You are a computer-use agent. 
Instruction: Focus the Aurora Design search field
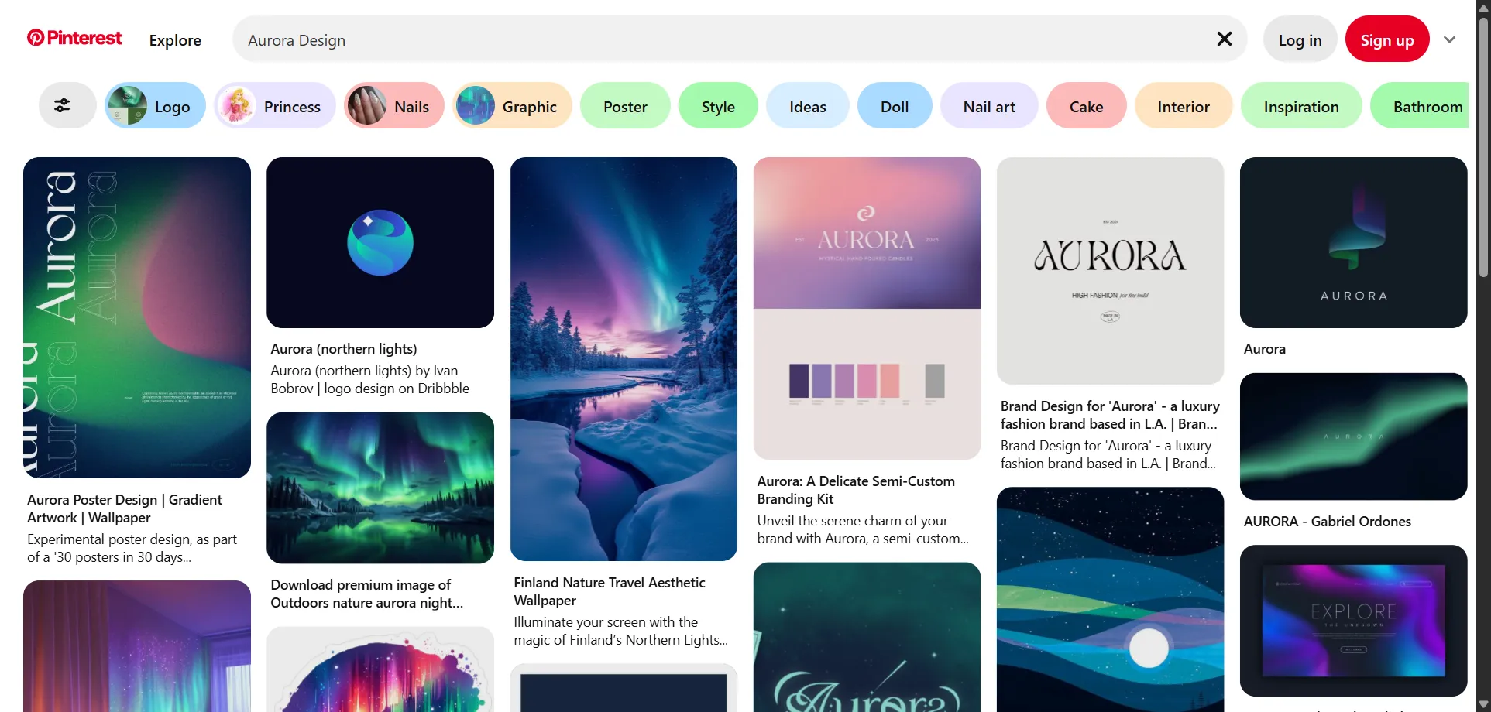tap(740, 39)
